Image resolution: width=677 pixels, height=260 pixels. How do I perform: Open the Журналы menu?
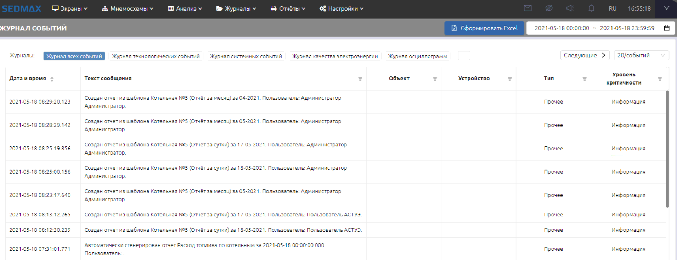click(236, 8)
